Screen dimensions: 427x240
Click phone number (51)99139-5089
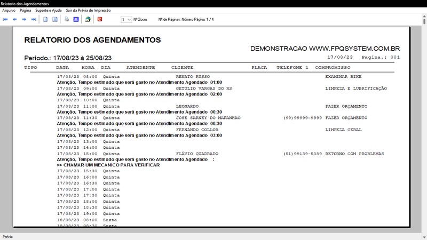click(303, 154)
